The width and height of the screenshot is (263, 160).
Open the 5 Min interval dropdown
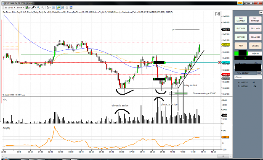(20, 8)
